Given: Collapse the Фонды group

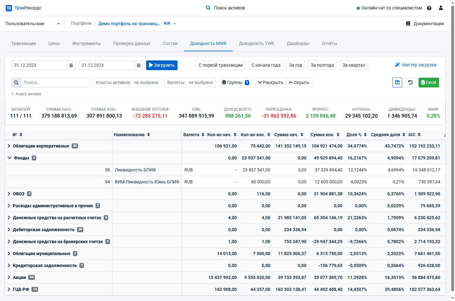Looking at the screenshot, I should click(x=9, y=158).
